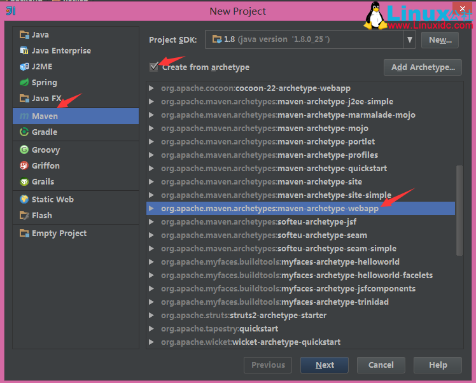Click the Grails icon
The image size is (476, 383).
pyautogui.click(x=24, y=181)
